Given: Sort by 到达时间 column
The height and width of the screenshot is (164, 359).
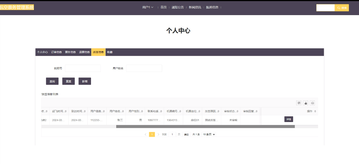Looking at the screenshot, I should (85, 111).
